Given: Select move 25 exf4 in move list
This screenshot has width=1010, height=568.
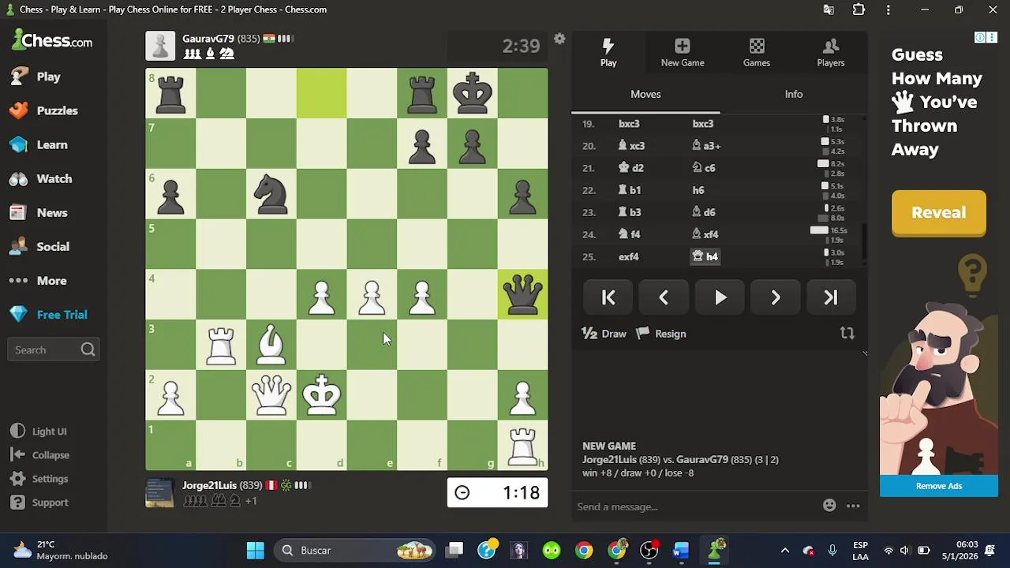Looking at the screenshot, I should 629,256.
